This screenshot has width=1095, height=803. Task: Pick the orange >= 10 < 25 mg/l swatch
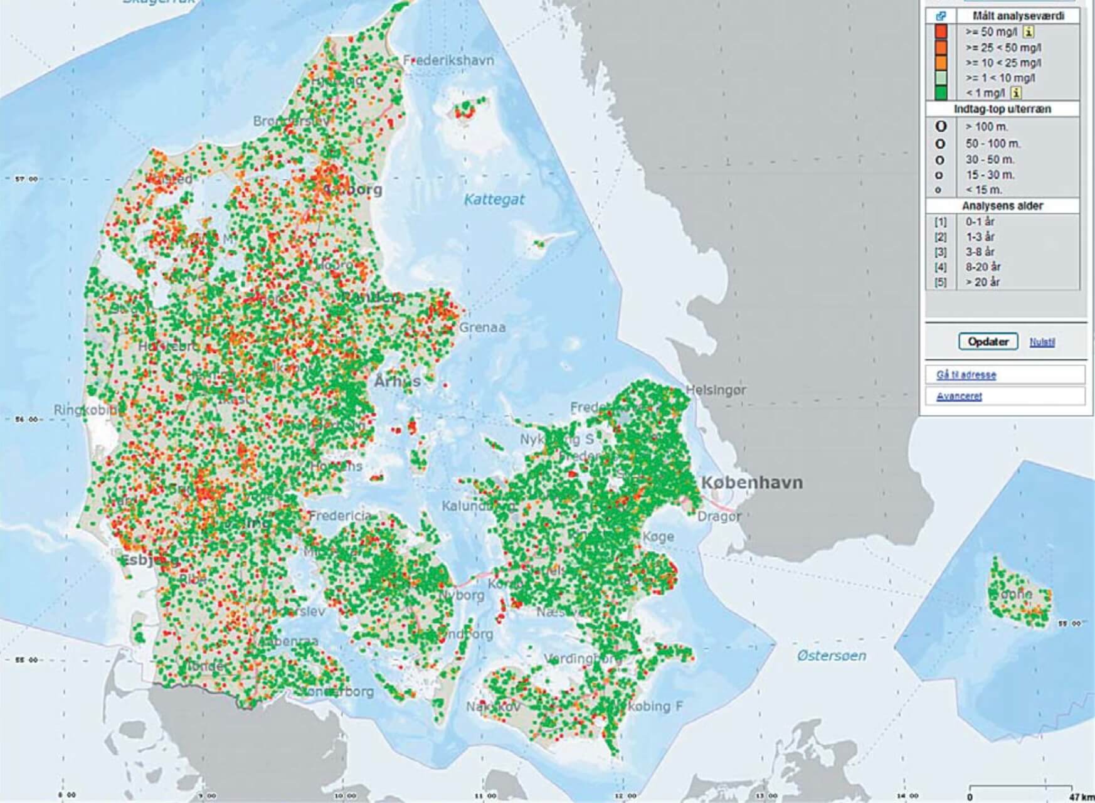click(x=941, y=63)
